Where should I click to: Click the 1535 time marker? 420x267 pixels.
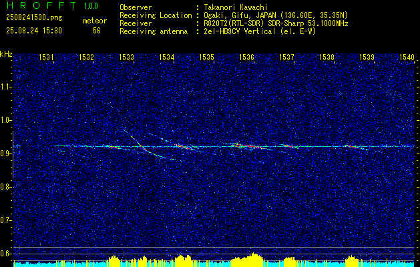[x=206, y=57]
